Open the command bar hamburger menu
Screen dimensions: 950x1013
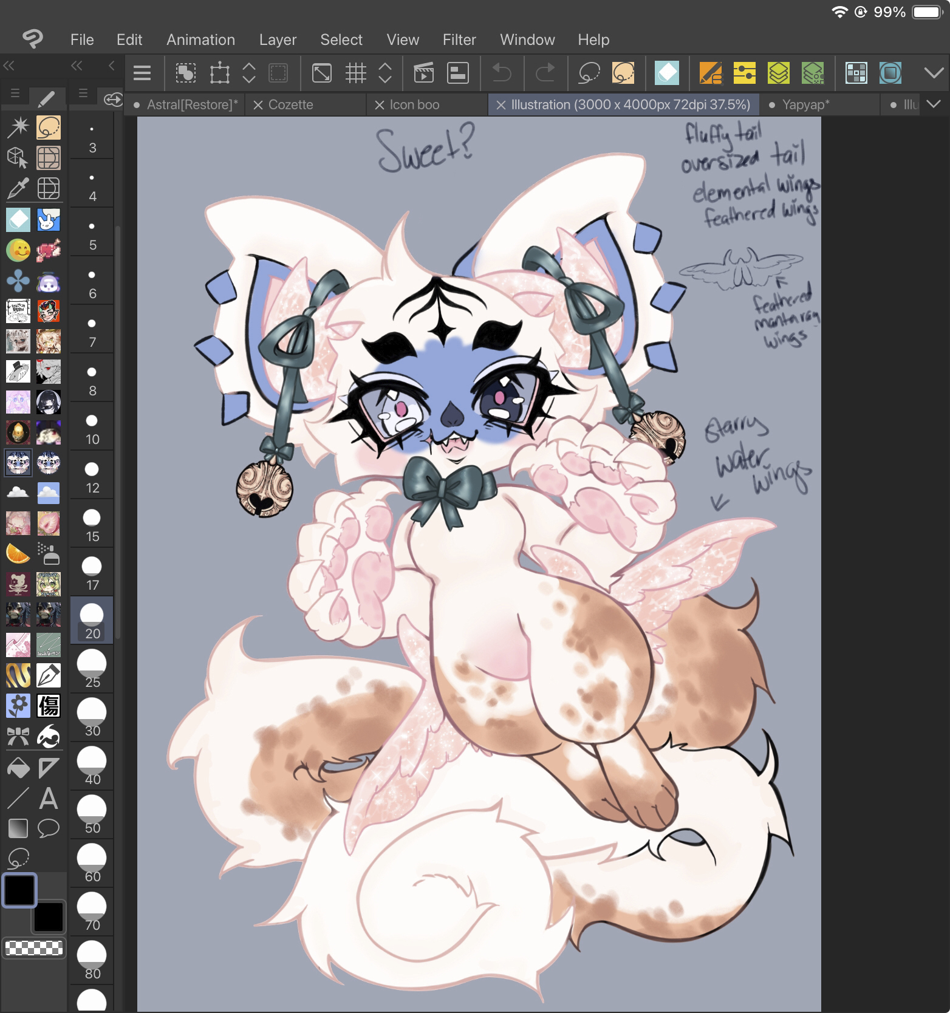(142, 73)
